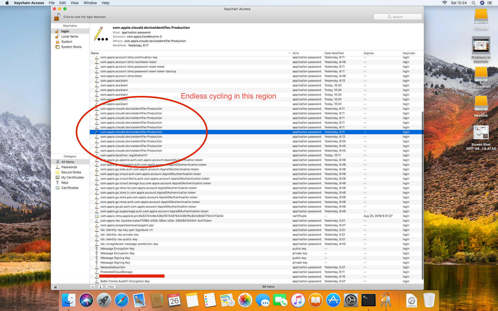Click the padlock to lock login keychain
498x311 pixels.
57,17
